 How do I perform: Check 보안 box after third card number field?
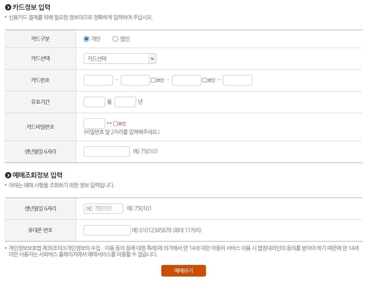coord(204,80)
